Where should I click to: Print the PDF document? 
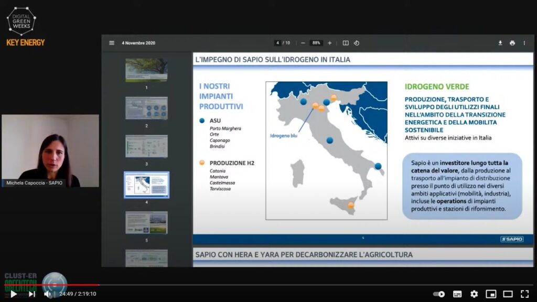[x=512, y=43]
